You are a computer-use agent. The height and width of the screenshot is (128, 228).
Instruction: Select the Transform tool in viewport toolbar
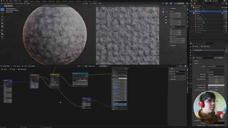[2, 27]
